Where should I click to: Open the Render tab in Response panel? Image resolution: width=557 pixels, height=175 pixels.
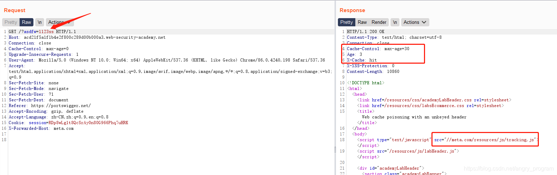(x=379, y=22)
